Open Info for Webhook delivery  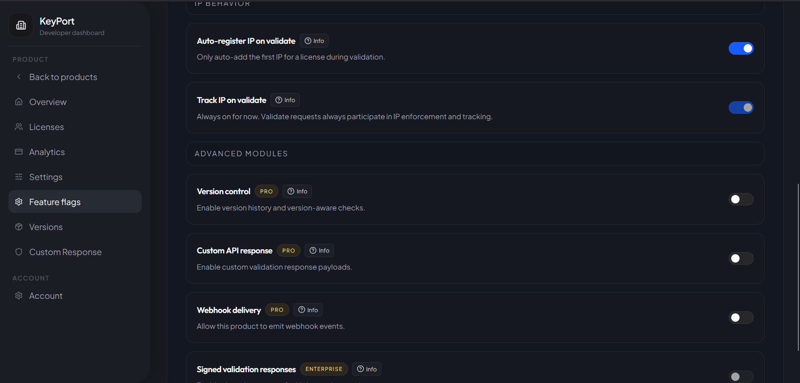[x=308, y=310]
